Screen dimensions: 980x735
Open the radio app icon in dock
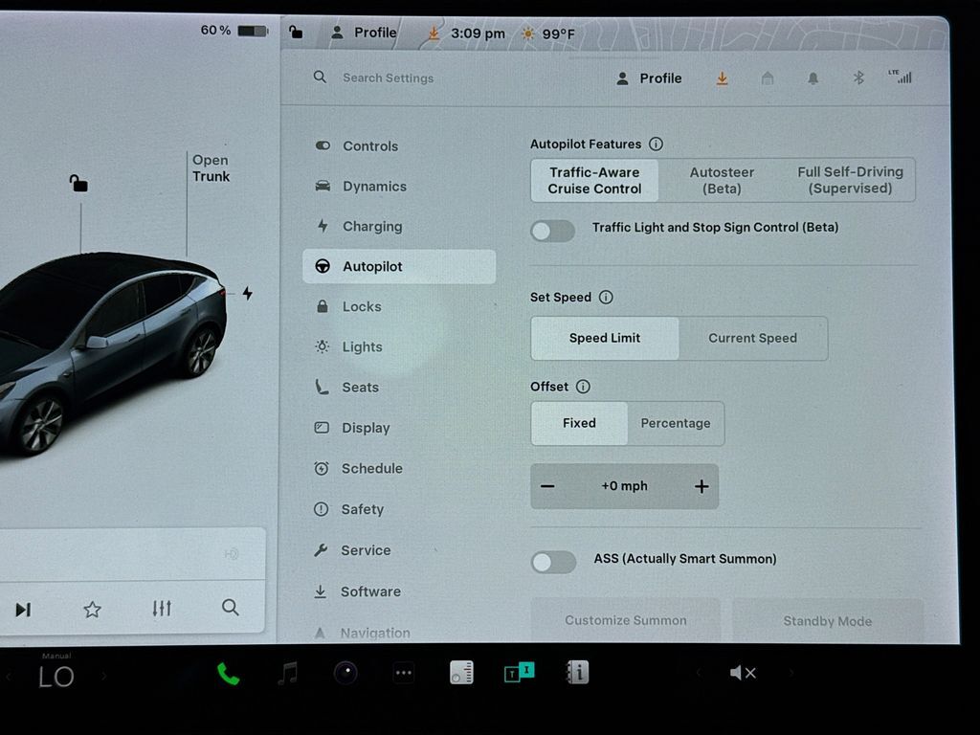pyautogui.click(x=461, y=673)
